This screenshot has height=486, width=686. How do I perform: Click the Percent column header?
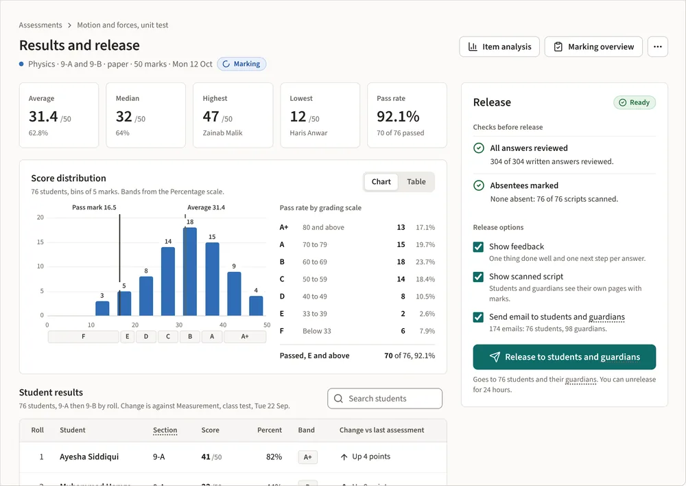coord(270,430)
